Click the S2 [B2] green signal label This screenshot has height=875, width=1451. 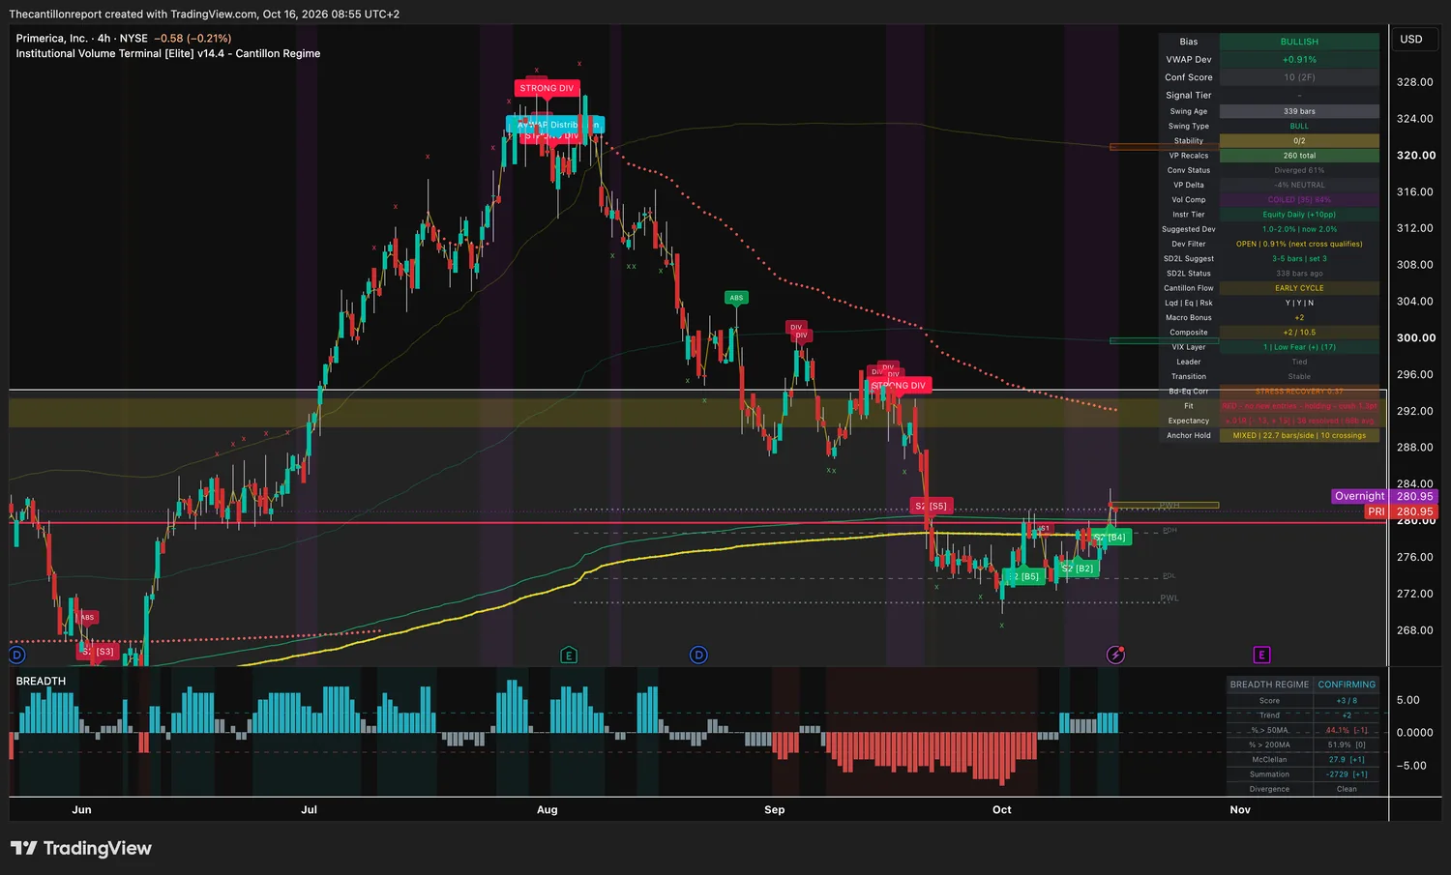[1078, 569]
